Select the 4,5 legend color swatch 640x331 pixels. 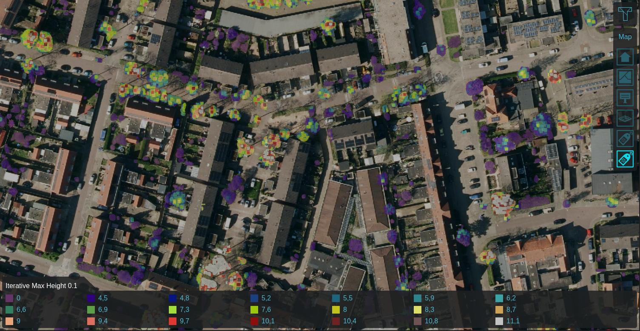pos(91,298)
